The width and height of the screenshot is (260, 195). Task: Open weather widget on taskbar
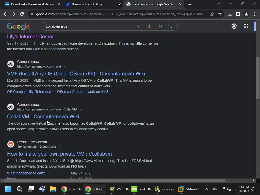(42, 189)
